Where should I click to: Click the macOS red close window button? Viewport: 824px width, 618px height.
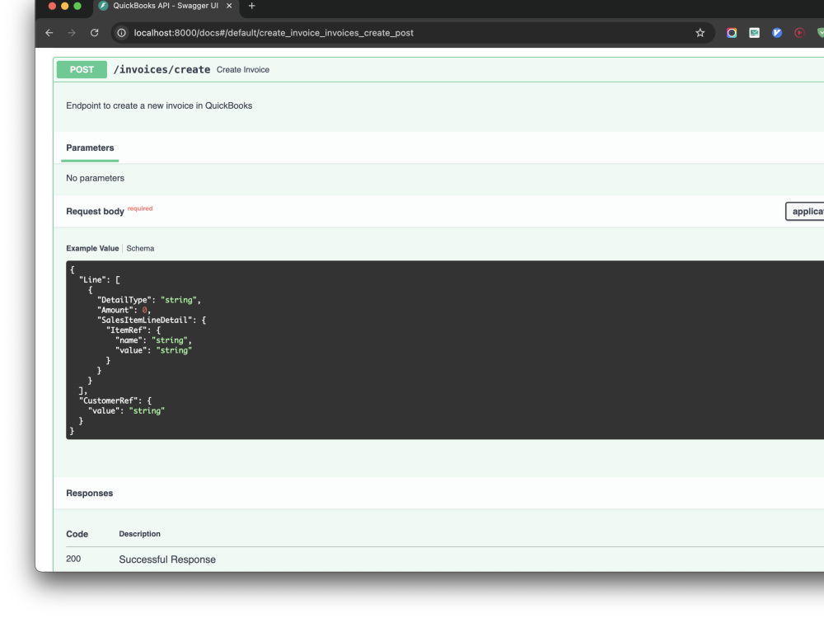click(x=52, y=6)
